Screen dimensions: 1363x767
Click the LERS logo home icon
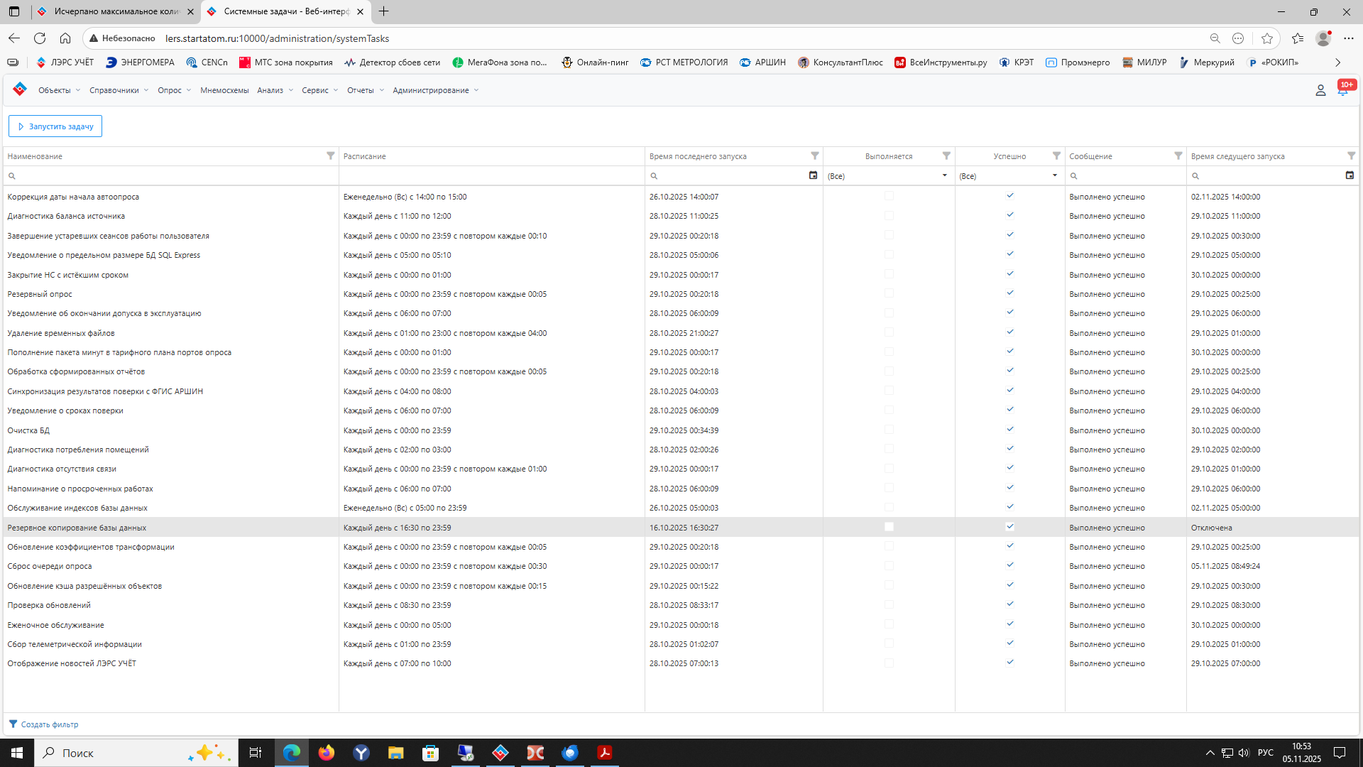[20, 89]
